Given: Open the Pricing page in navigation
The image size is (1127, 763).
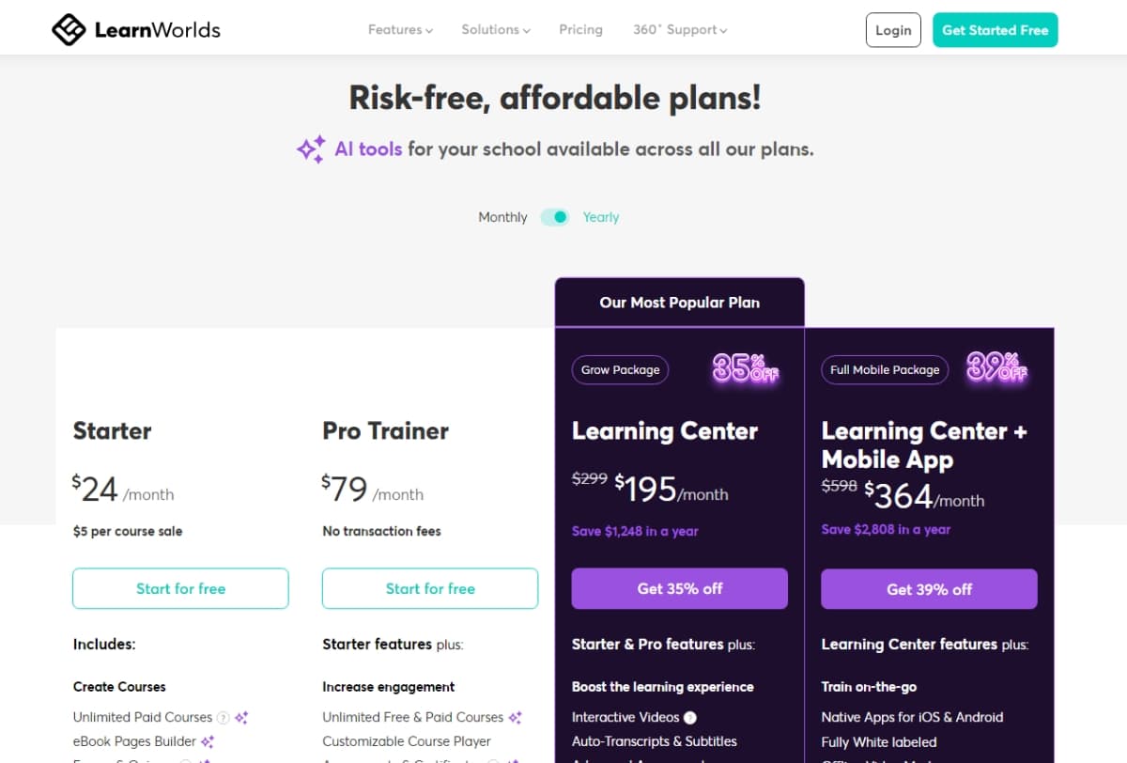Looking at the screenshot, I should coord(580,30).
